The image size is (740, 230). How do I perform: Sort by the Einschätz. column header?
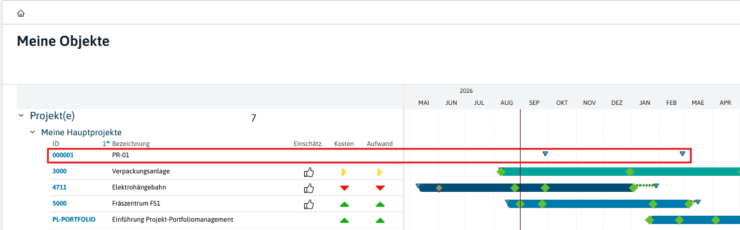click(x=308, y=144)
